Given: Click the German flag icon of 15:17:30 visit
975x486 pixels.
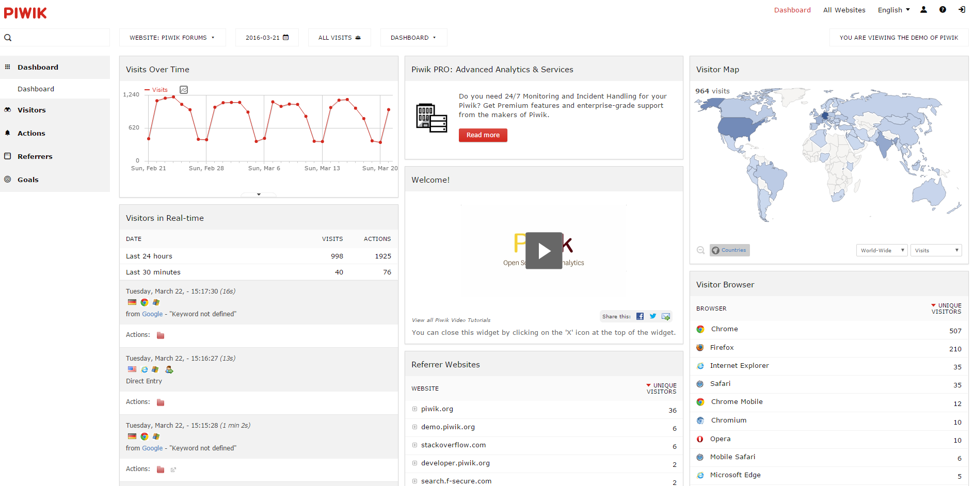Looking at the screenshot, I should tap(132, 302).
